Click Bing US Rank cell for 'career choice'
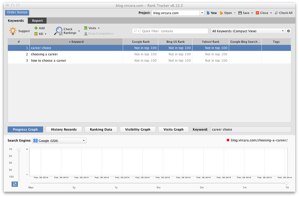 (x=175, y=48)
